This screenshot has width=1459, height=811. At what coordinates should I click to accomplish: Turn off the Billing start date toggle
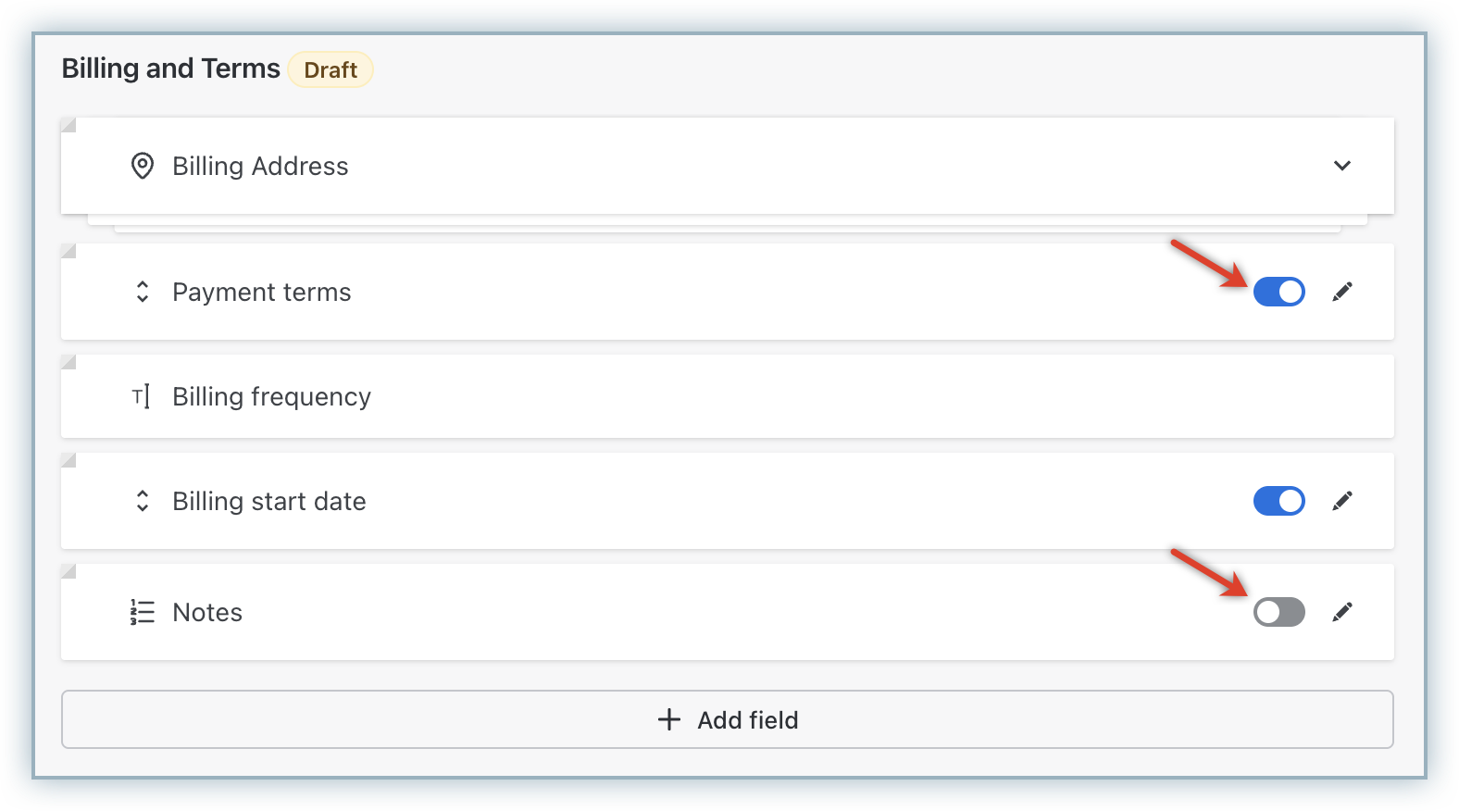[x=1278, y=501]
